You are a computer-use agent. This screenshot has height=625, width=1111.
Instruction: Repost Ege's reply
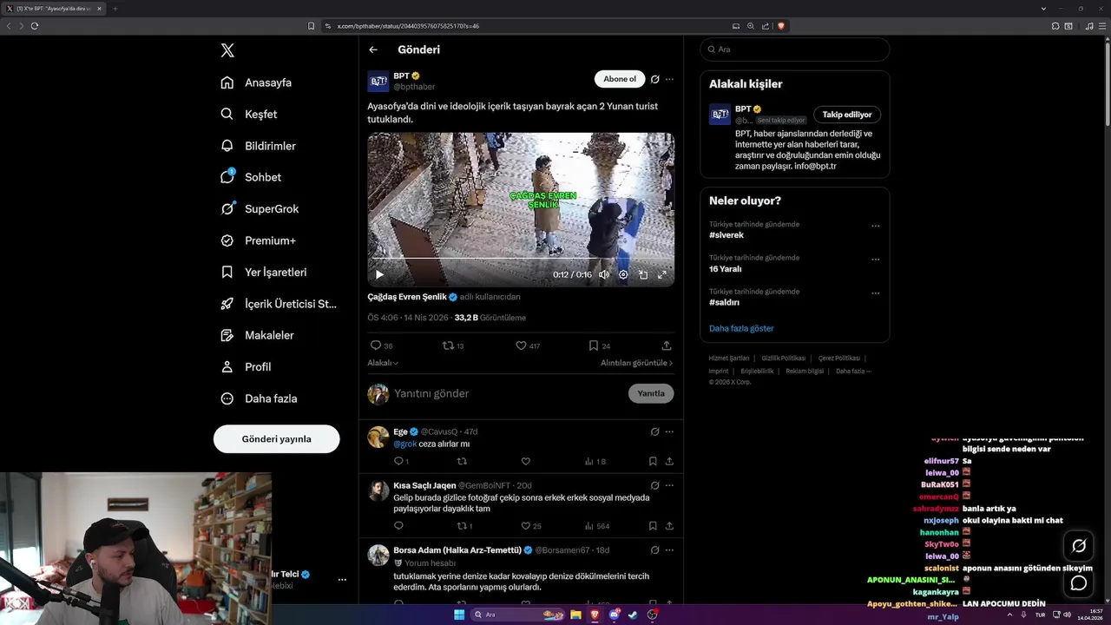tap(462, 462)
